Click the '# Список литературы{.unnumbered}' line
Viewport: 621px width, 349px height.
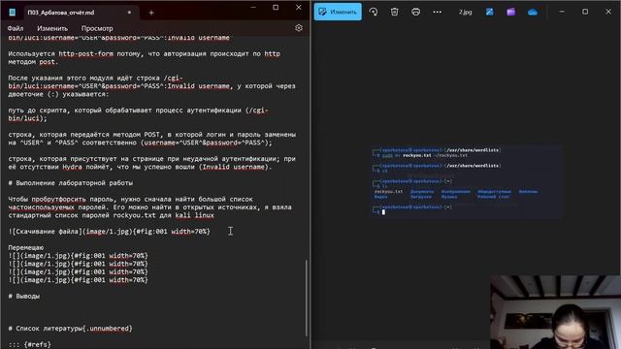click(x=70, y=329)
